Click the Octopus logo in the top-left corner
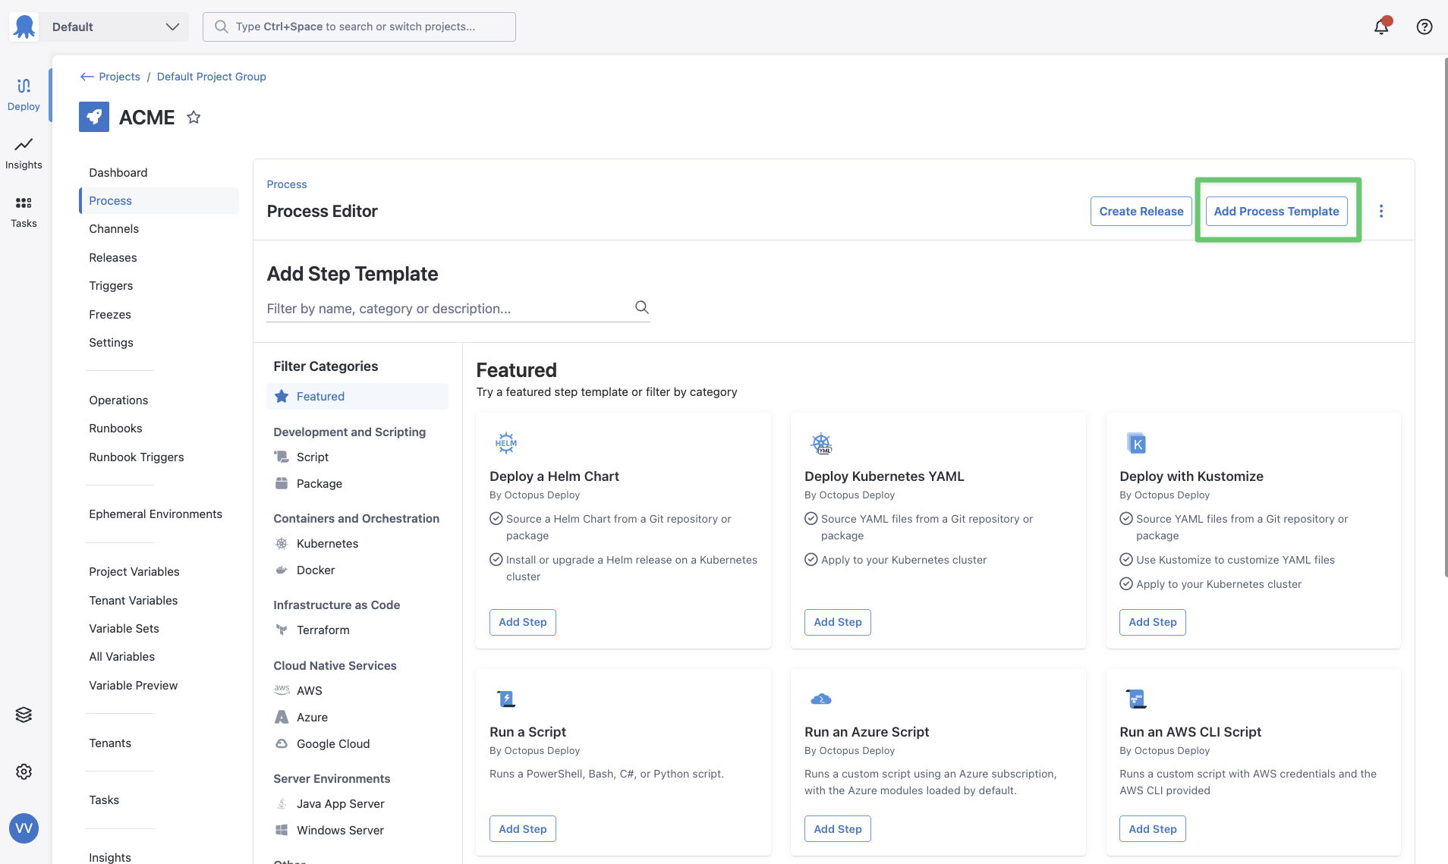 24,26
